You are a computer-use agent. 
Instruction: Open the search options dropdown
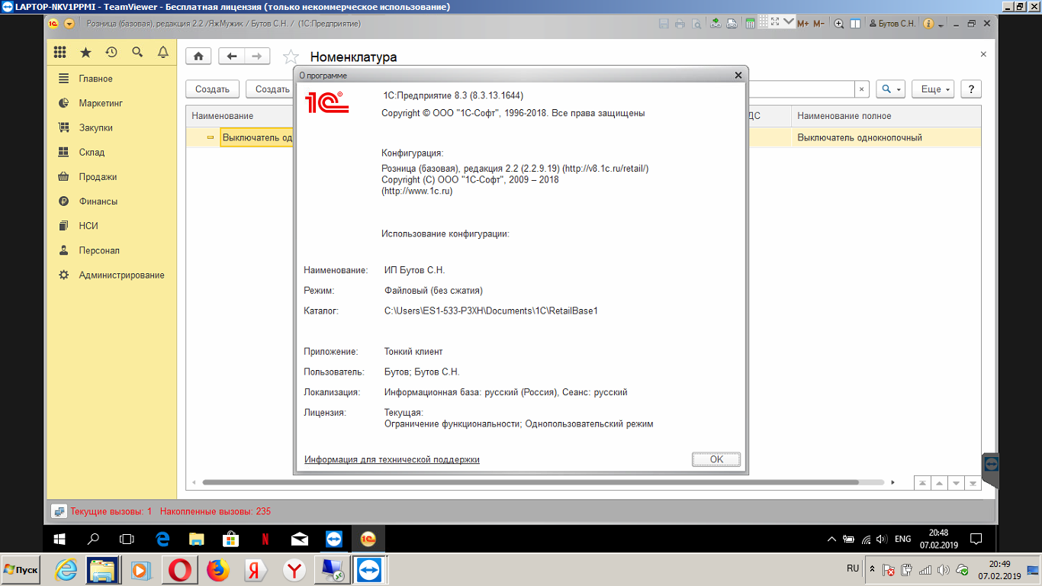[890, 89]
